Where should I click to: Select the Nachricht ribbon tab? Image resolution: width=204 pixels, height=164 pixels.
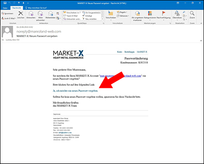click(17, 8)
